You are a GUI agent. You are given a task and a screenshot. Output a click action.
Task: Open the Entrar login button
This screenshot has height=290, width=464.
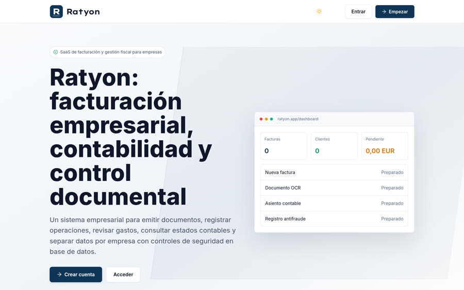[x=358, y=11]
